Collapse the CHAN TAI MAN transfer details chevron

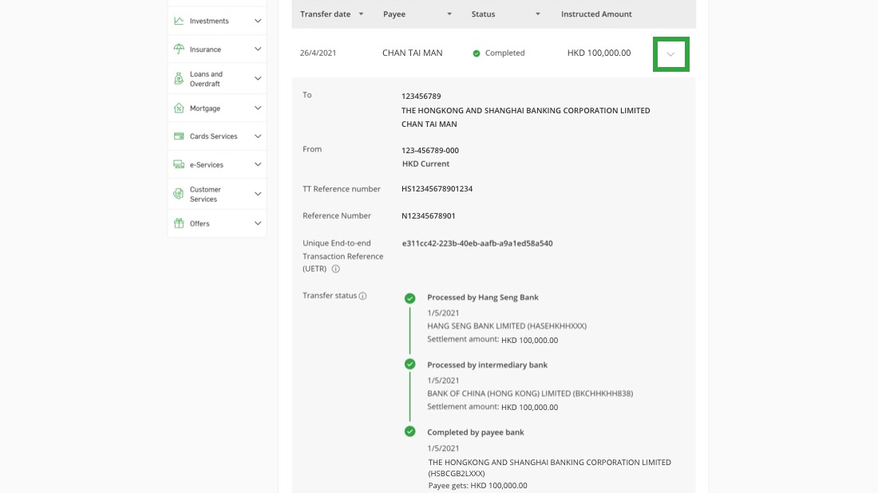pyautogui.click(x=670, y=54)
